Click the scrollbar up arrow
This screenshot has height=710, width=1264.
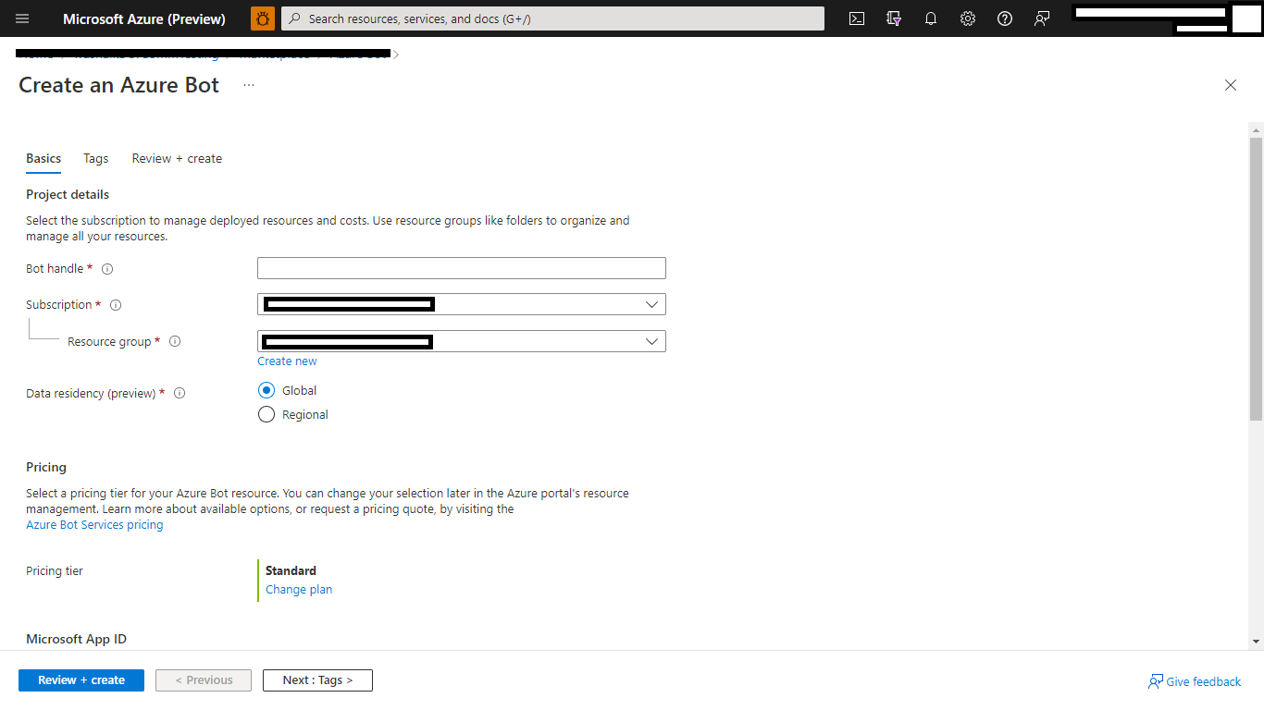tap(1256, 129)
